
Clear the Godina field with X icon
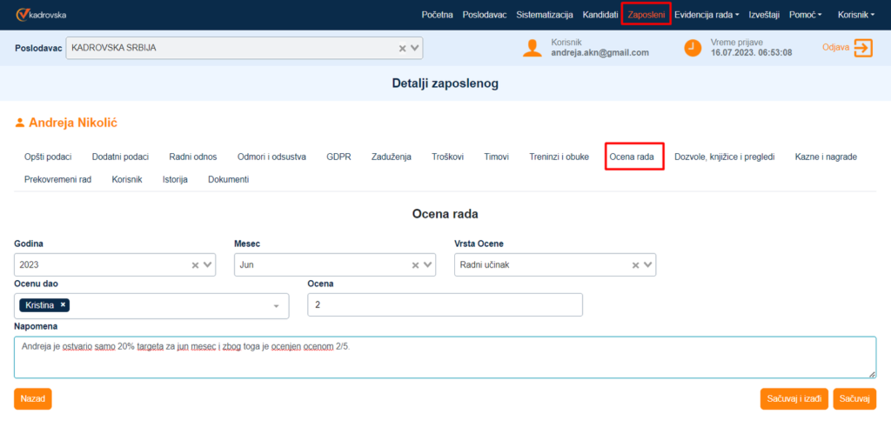[195, 265]
